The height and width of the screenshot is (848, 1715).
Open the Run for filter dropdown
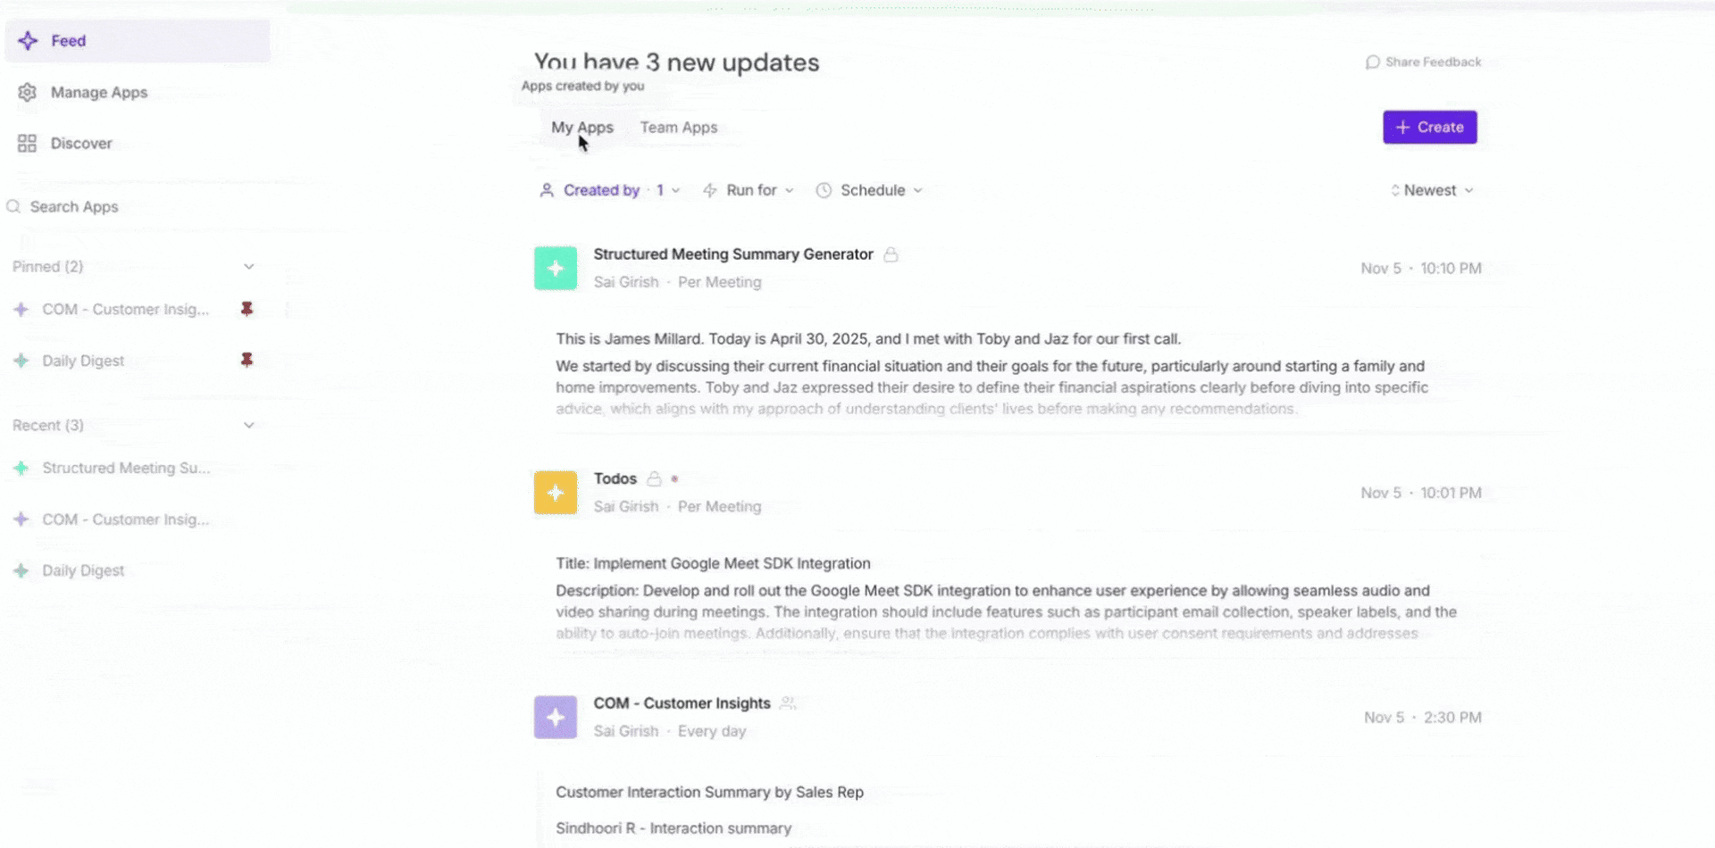(x=749, y=190)
